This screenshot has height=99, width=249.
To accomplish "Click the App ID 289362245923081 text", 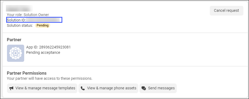I will [x=48, y=47].
